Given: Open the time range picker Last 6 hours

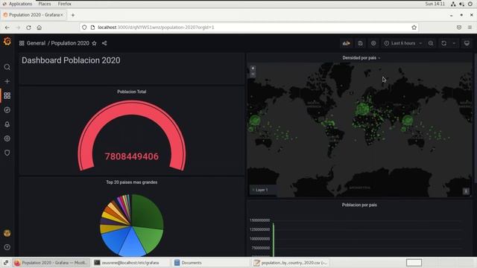Looking at the screenshot, I should (403, 43).
